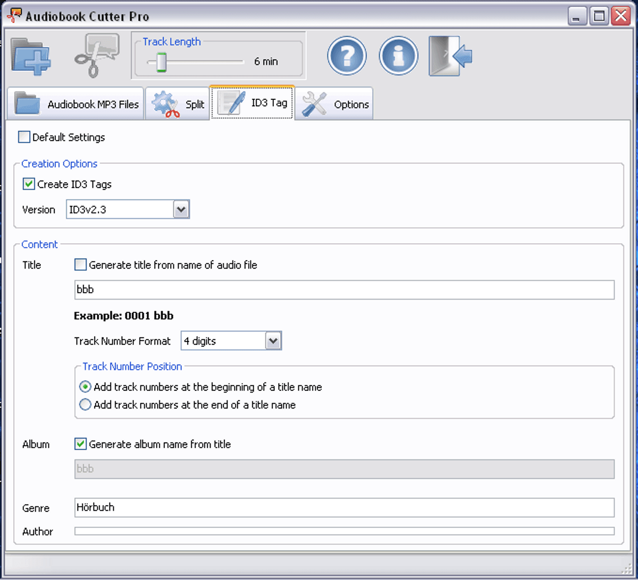Click the add folder icon in toolbar
The image size is (638, 580).
tap(31, 56)
